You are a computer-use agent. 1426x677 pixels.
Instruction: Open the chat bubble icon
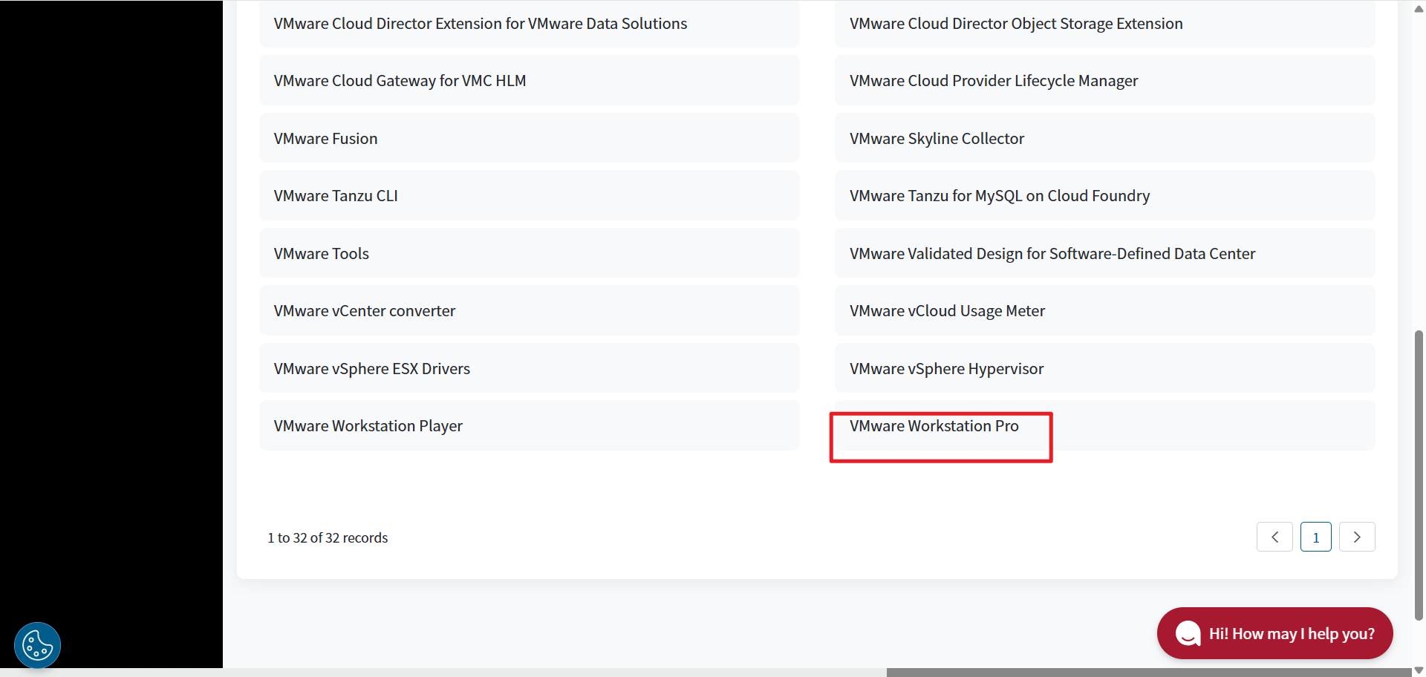[x=1188, y=633]
